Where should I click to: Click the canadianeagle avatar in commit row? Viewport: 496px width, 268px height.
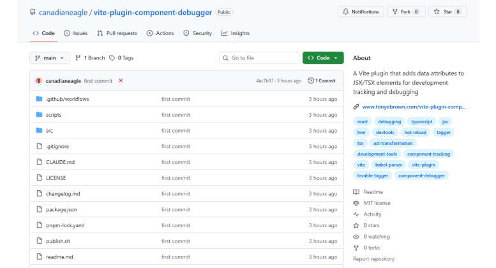tap(38, 81)
